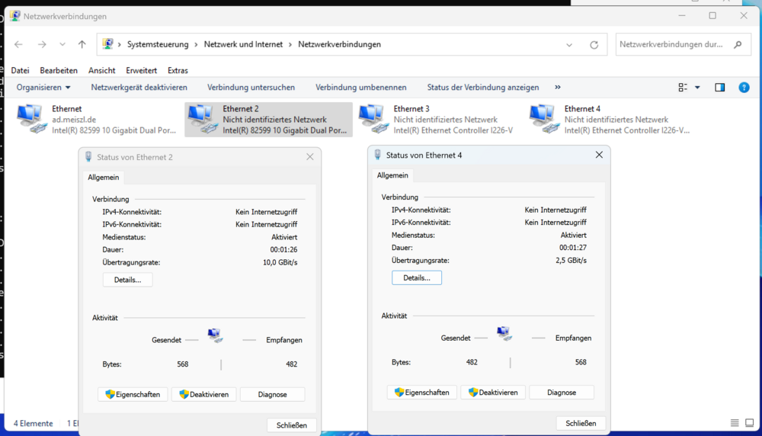The width and height of the screenshot is (762, 436).
Task: Open help with the question mark icon
Action: click(744, 88)
